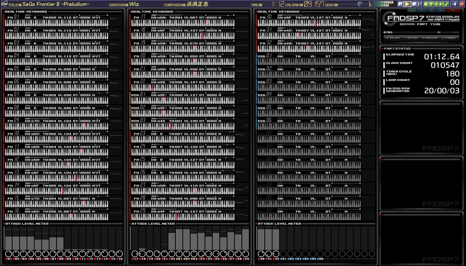This screenshot has width=466, height=266.
Task: Click DRIVER: FMP7 710G text
Action: [x=419, y=24]
